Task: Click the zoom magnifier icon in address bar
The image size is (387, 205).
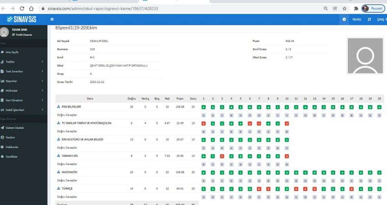Action: [x=326, y=8]
